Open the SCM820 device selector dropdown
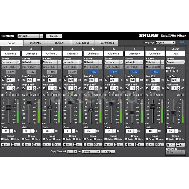Screen dimensions: 189x189 click(30, 36)
